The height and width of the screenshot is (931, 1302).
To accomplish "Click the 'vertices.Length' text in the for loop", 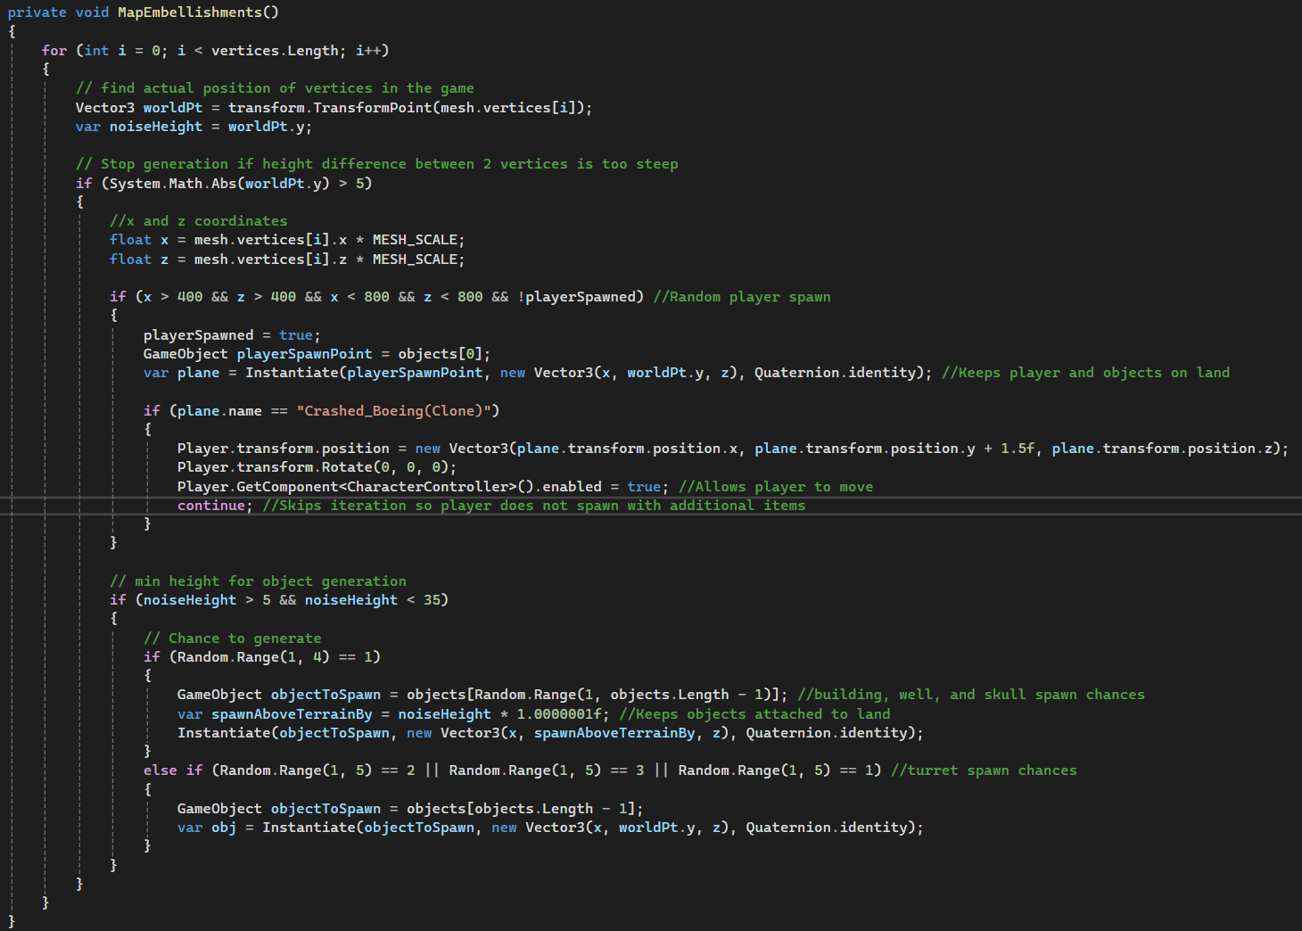I will coord(275,51).
